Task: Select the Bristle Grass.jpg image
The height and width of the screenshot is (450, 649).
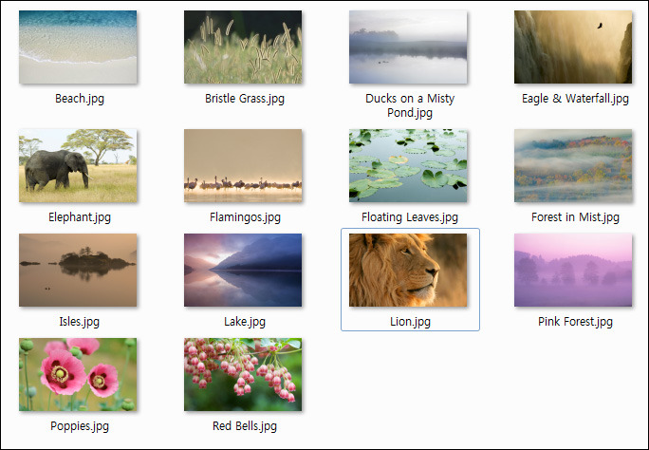Action: click(243, 47)
